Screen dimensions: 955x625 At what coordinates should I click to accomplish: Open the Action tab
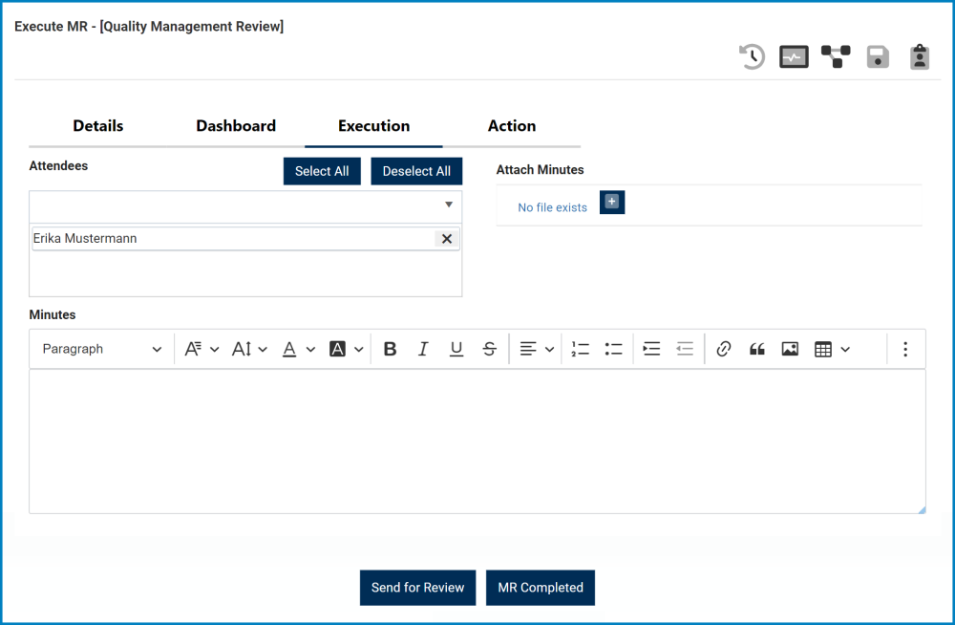tap(512, 125)
